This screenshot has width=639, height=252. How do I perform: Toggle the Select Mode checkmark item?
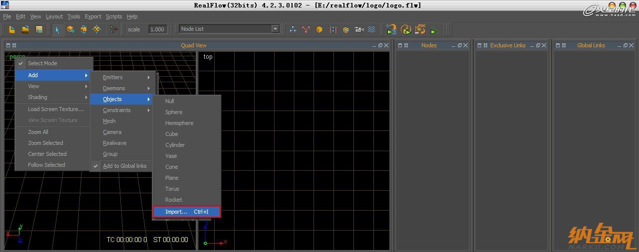coord(42,63)
